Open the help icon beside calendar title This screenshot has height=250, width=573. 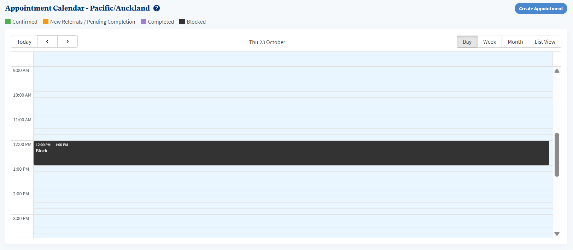pos(157,8)
